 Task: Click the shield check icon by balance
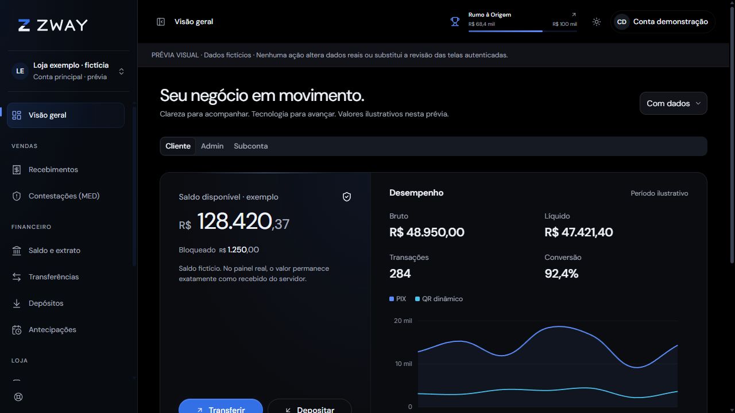click(x=347, y=197)
